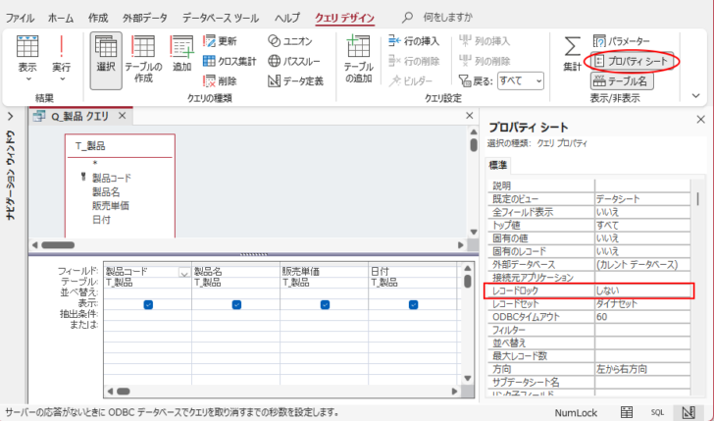This screenshot has height=421, width=714.
Task: Uncheck 表示 checkbox for 製品コード column
Action: (x=148, y=304)
